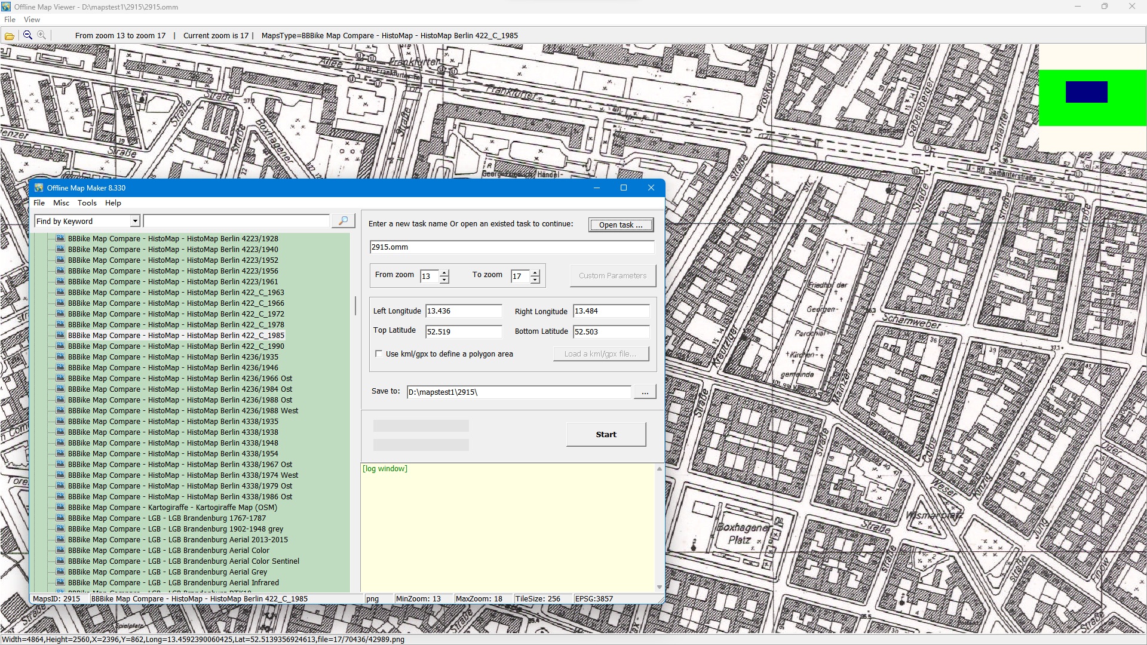1147x645 pixels.
Task: Click the Offline Map Maker title bar icon
Action: point(39,188)
